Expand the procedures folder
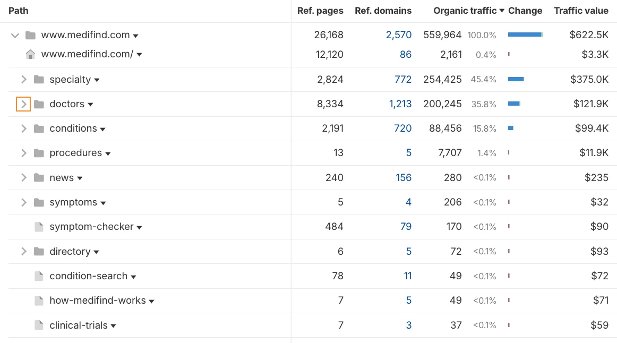The image size is (617, 343). pyautogui.click(x=24, y=152)
